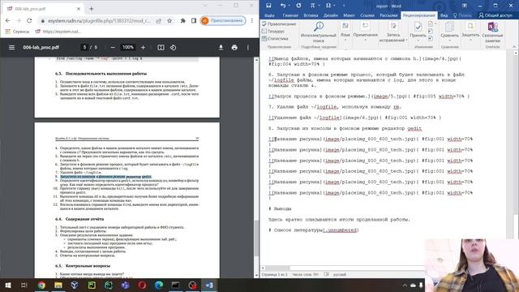Open Связанные заметки OneNote linked notes
Viewport: 519px width, 292px height.
(x=492, y=32)
